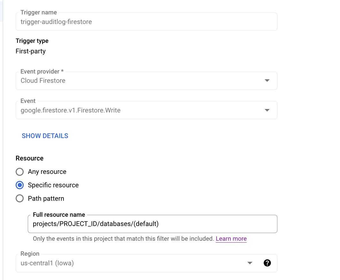Image resolution: width=340 pixels, height=280 pixels.
Task: Open the Learn more link
Action: [231, 239]
